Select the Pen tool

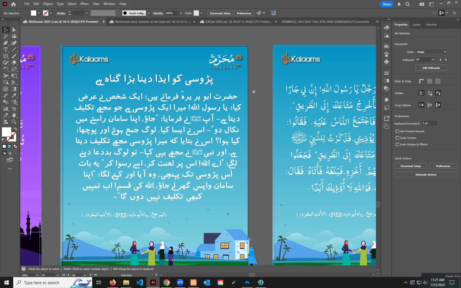coord(5,43)
